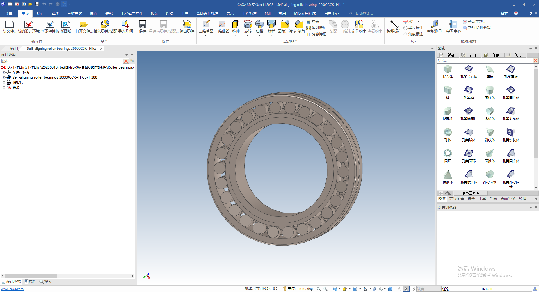Open 拉伸 dropdown arrow below icon

coord(236,35)
